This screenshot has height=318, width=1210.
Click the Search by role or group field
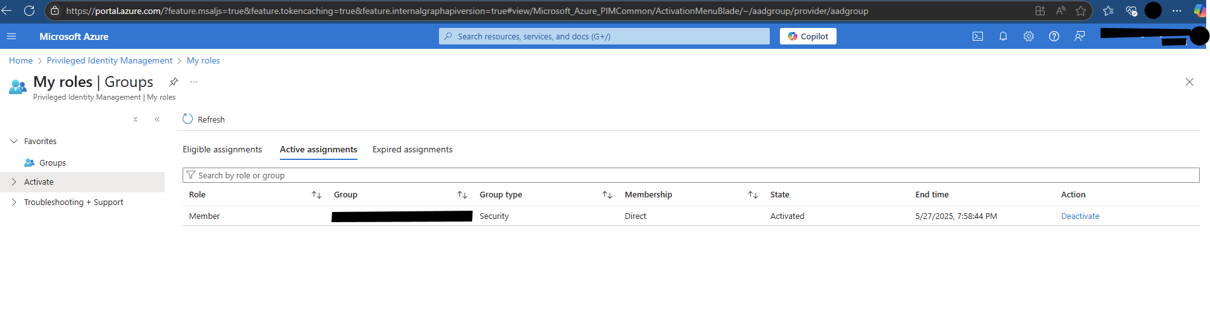tap(691, 175)
